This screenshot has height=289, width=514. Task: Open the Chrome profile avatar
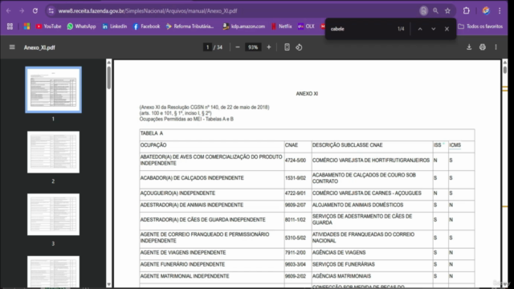pos(486,10)
